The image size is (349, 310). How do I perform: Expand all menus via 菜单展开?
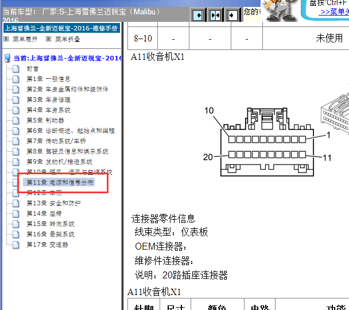click(25, 40)
